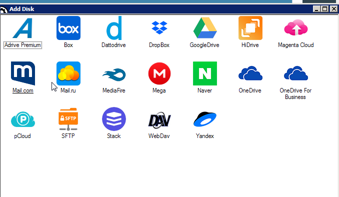Open the WebDav icon
The height and width of the screenshot is (197, 339).
159,119
